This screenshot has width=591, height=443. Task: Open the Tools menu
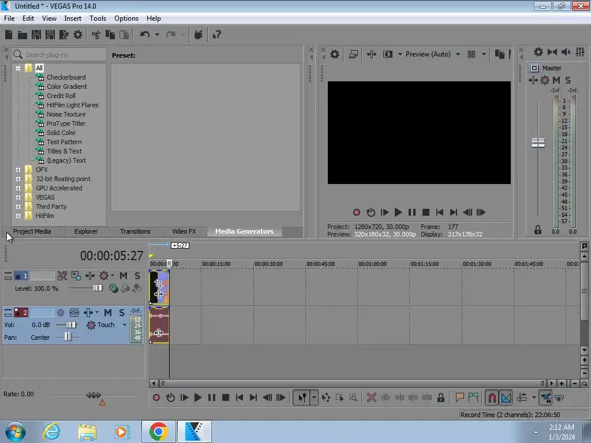point(98,18)
